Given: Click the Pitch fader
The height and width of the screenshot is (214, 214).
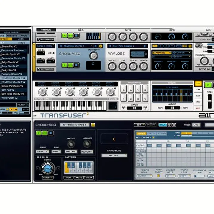Looking at the screenshot, I should pos(210,101).
